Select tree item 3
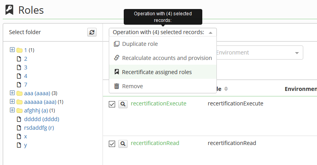This screenshot has height=165, width=317. [26, 67]
